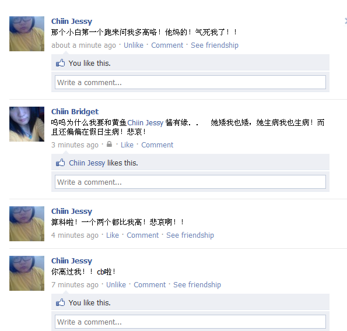Unlike the post from 7 minutes ago
Viewport: 347px width, 331px height.
point(116,285)
